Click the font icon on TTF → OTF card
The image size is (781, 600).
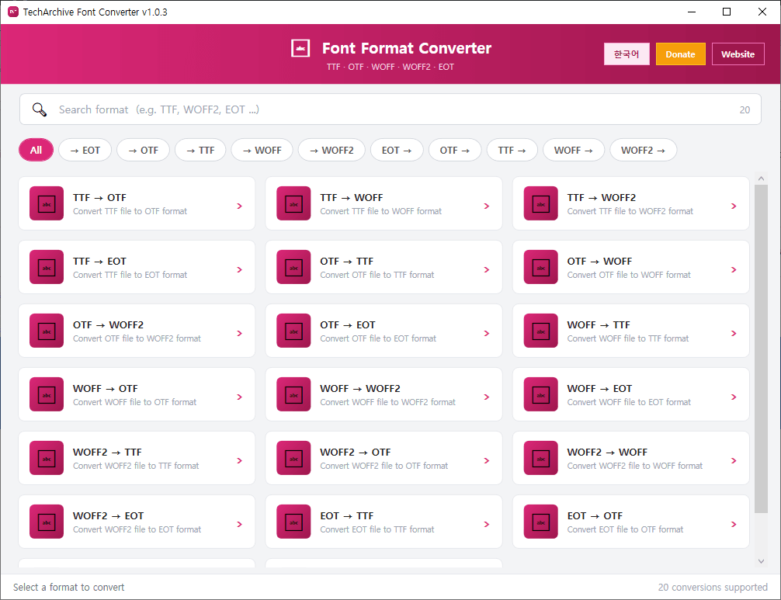coord(47,203)
